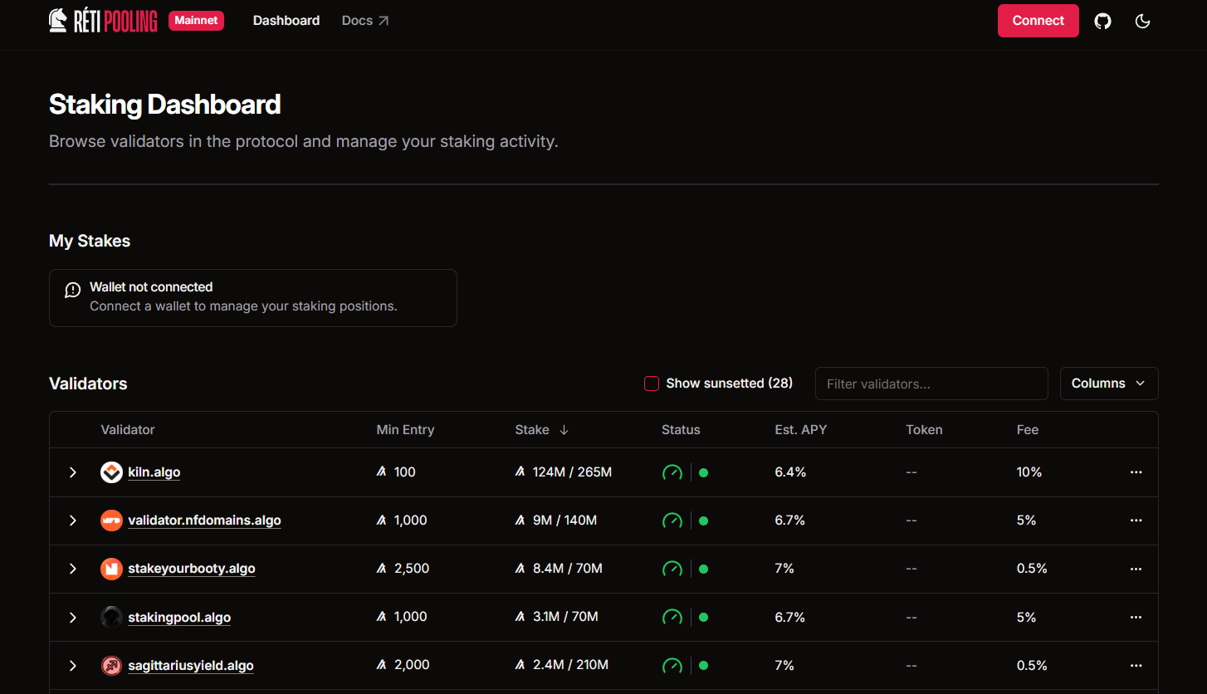This screenshot has height=694, width=1207.
Task: Click the 6.4% APY value
Action: pyautogui.click(x=790, y=472)
